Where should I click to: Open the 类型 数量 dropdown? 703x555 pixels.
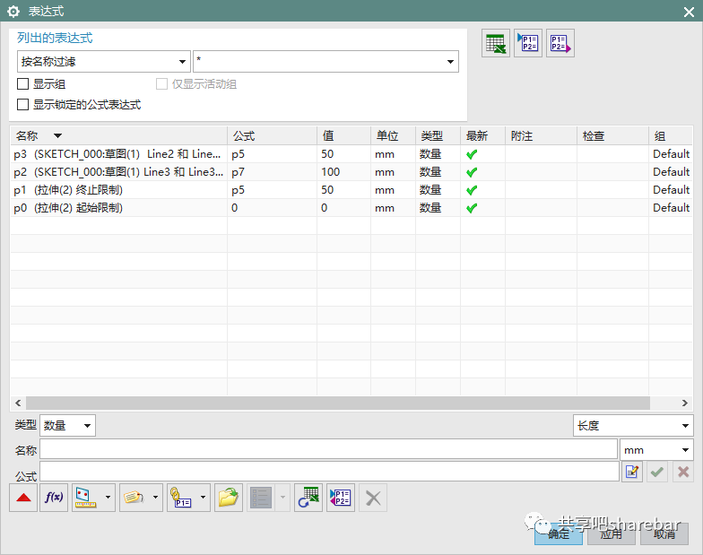pos(68,425)
